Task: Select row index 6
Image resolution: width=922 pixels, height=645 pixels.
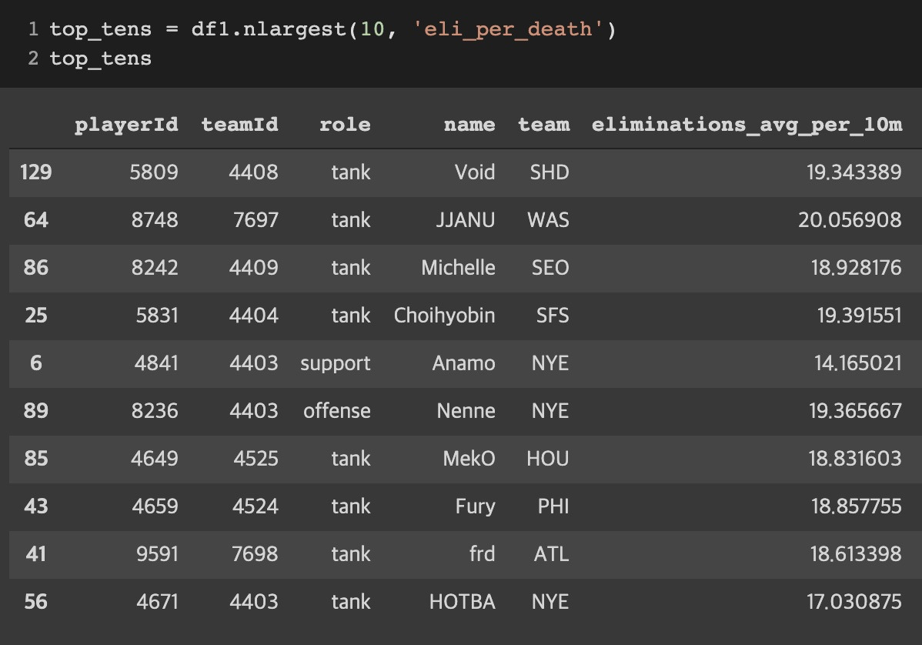Action: 36,363
